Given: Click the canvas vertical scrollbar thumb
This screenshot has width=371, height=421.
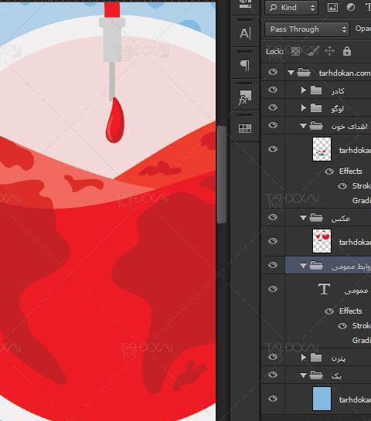Looking at the screenshot, I should click(x=221, y=175).
